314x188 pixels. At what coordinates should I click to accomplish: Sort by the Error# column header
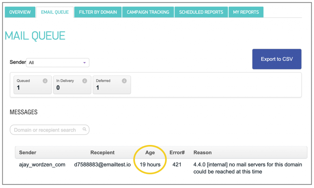(x=177, y=152)
